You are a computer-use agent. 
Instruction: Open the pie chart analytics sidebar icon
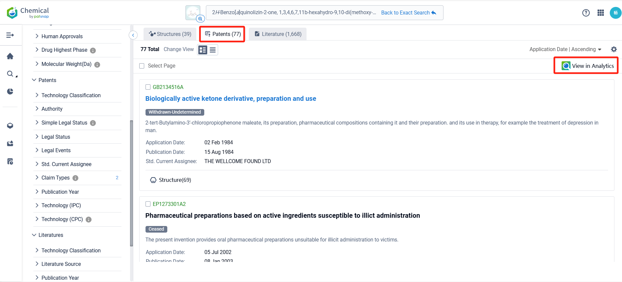(x=10, y=91)
